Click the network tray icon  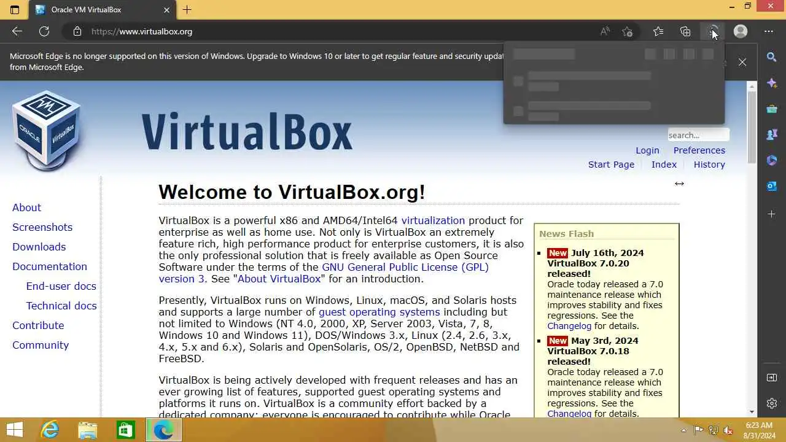(714, 430)
